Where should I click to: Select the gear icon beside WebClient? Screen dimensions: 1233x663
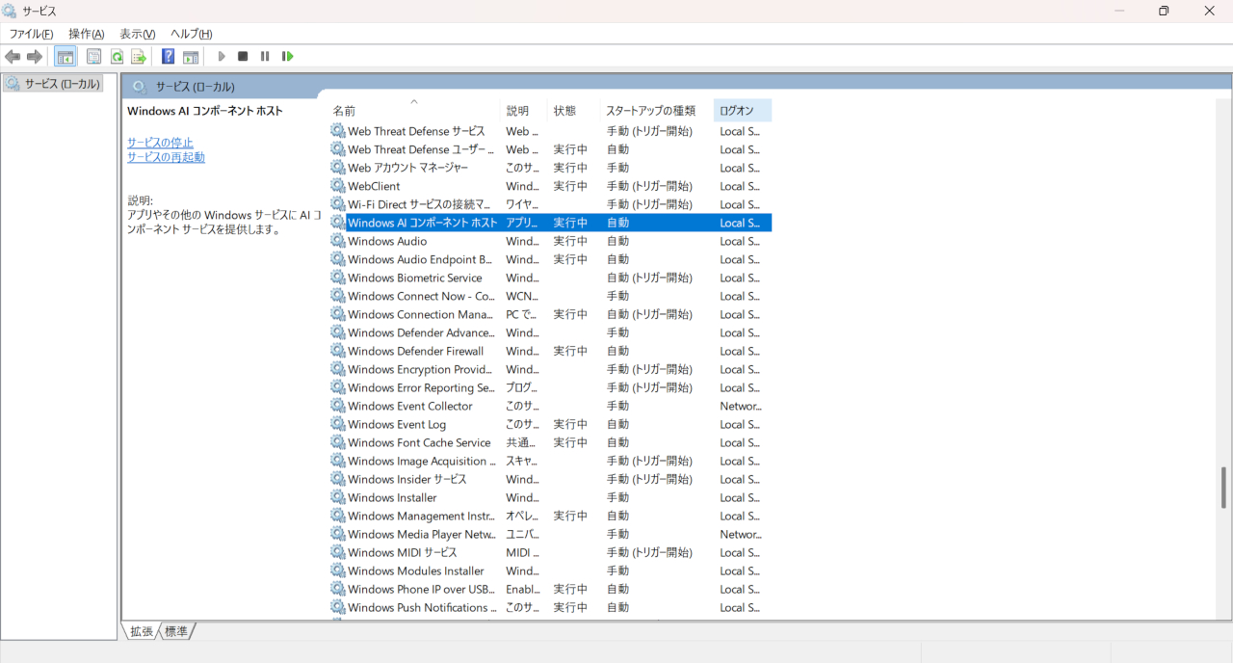338,186
